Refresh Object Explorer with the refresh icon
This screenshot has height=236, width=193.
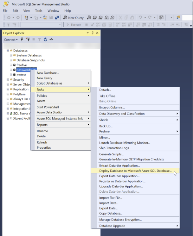pos(45,40)
